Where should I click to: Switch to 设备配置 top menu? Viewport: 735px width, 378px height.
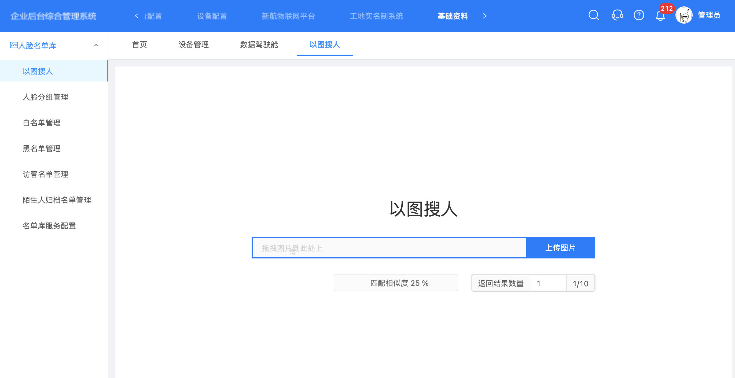pos(212,16)
